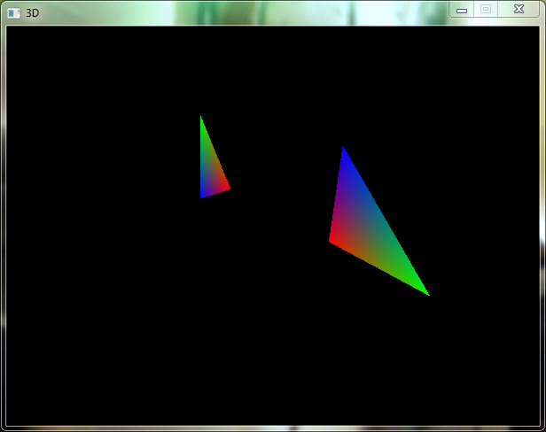This screenshot has width=546, height=432.
Task: Click midpoint of large triangle's red-to-green bottom edge
Action: tap(378, 267)
